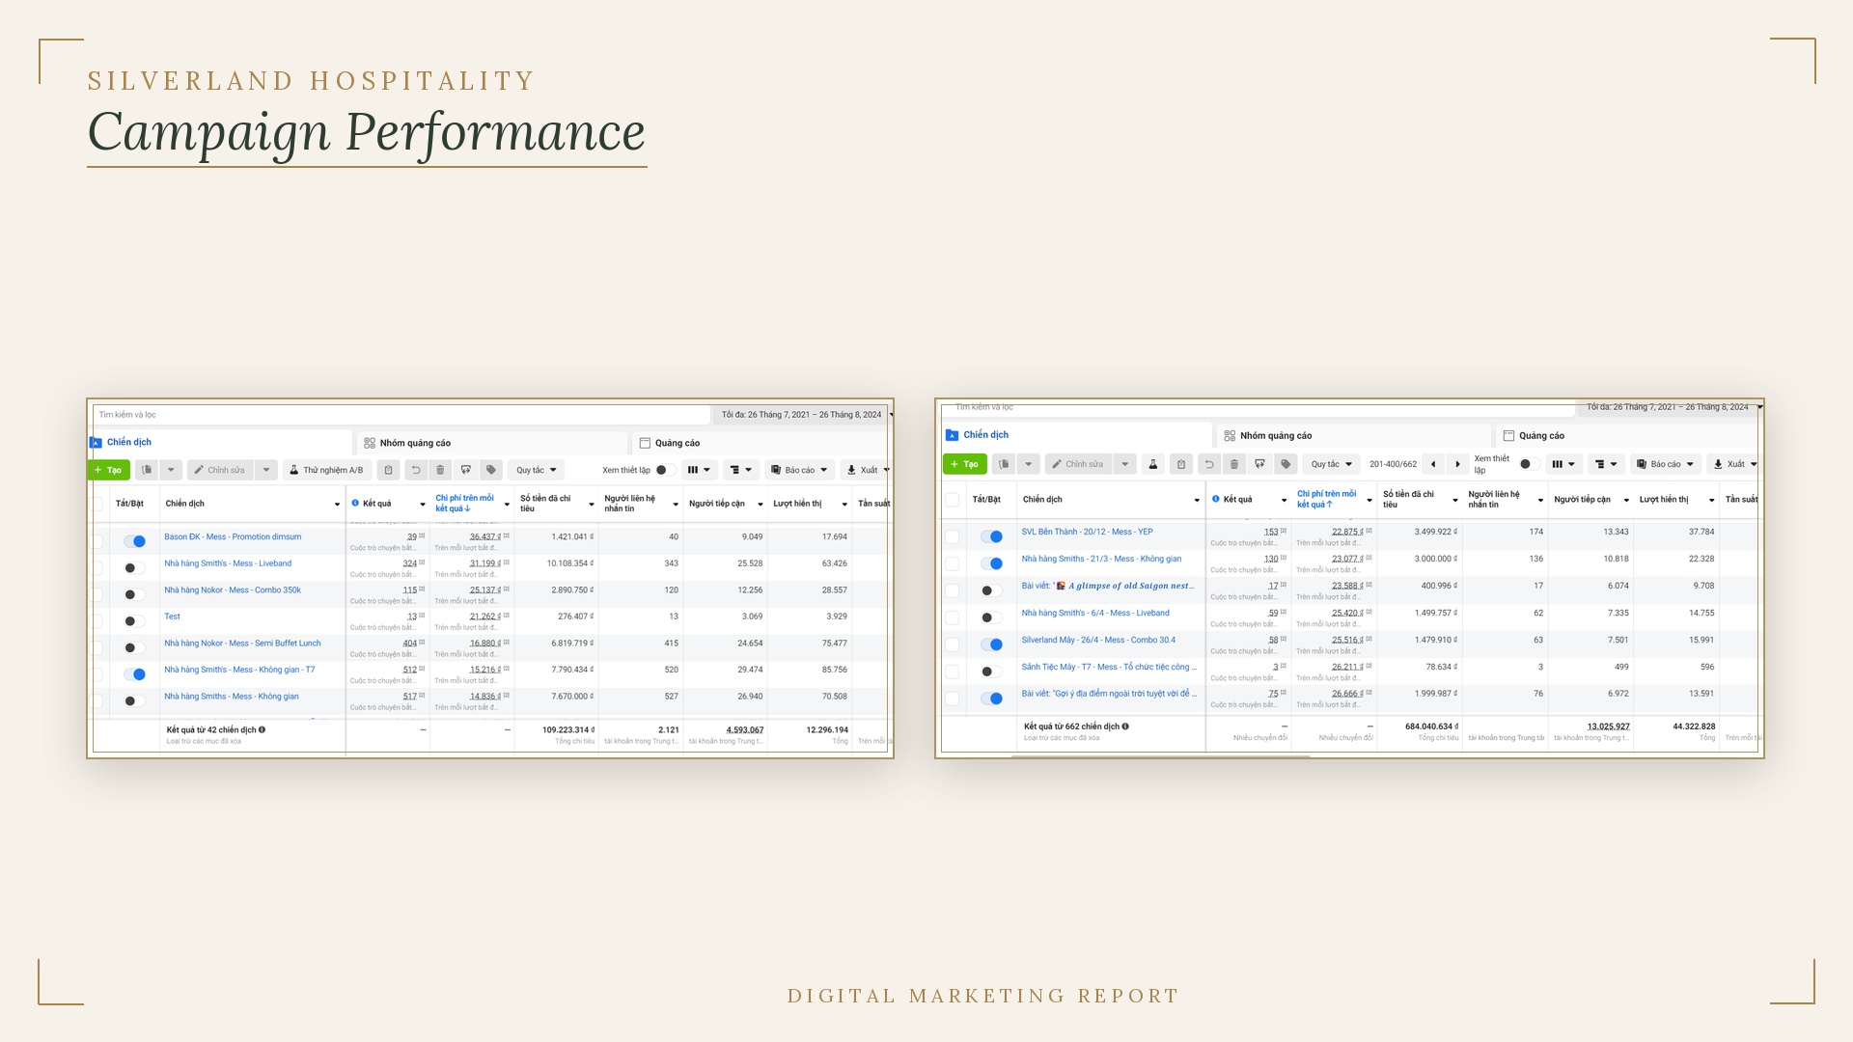Click the preview/share icon in right panel toolbar

click(x=1259, y=464)
